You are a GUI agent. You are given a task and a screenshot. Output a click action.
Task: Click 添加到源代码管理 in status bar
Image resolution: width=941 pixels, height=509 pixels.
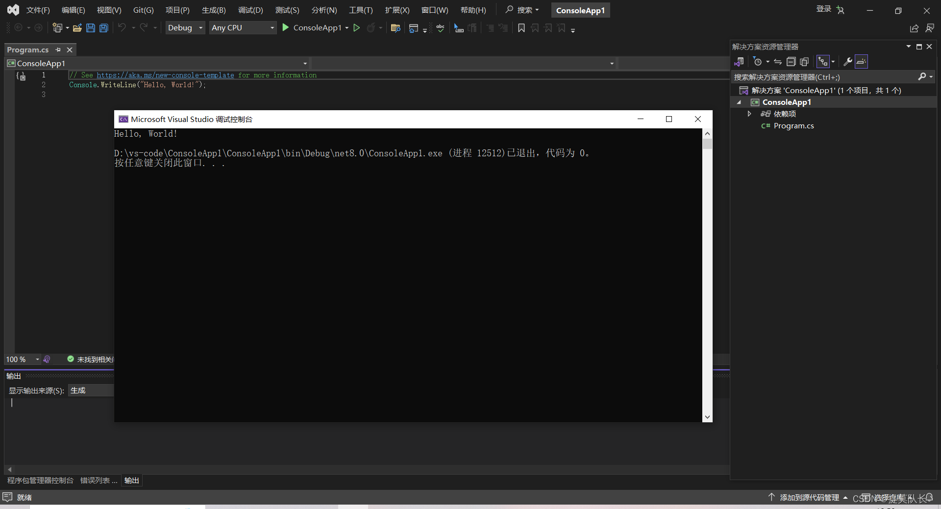coord(809,498)
